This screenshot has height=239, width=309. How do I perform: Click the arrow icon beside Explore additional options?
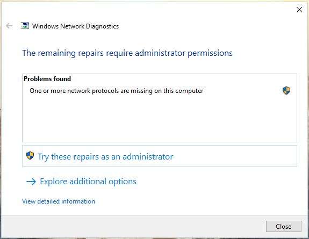pyautogui.click(x=31, y=182)
